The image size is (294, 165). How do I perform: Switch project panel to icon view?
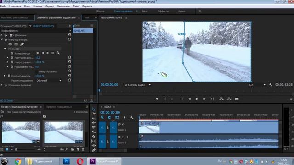pos(7,150)
